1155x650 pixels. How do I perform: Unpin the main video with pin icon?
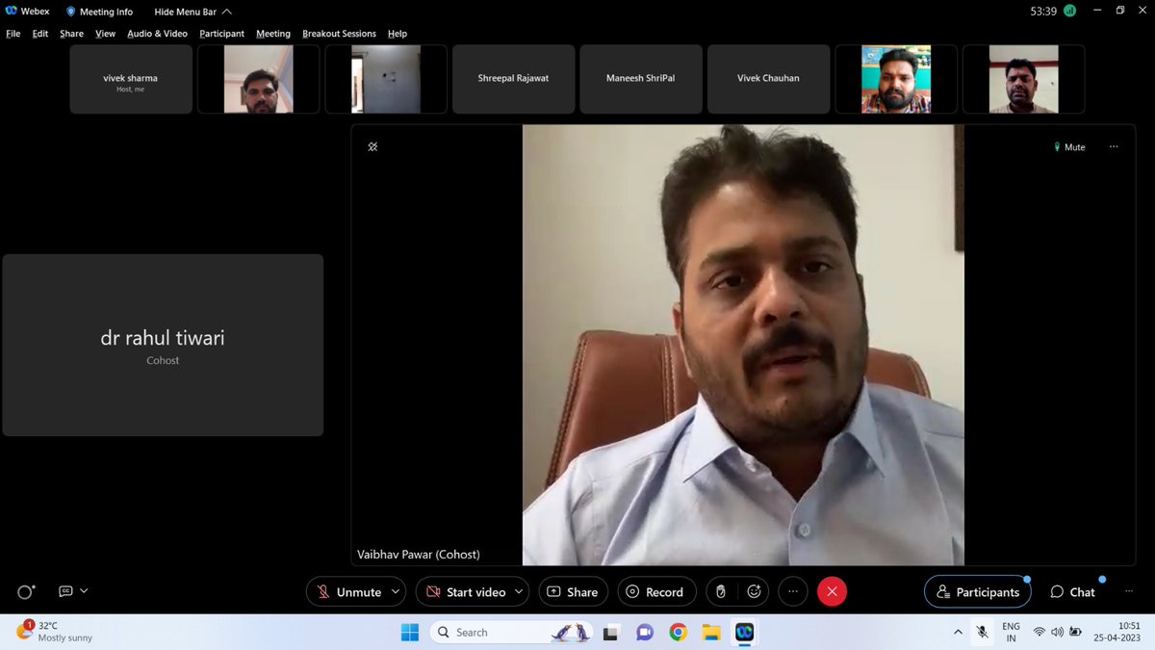[372, 146]
